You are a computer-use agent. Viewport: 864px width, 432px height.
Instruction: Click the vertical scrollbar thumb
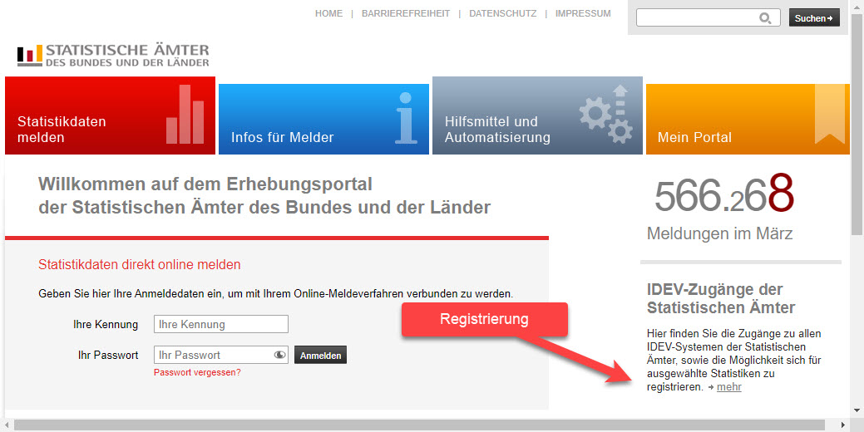(x=857, y=123)
